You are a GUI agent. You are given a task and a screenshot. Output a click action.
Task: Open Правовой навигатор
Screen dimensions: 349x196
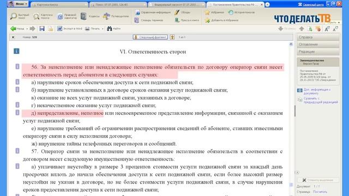pos(67,16)
